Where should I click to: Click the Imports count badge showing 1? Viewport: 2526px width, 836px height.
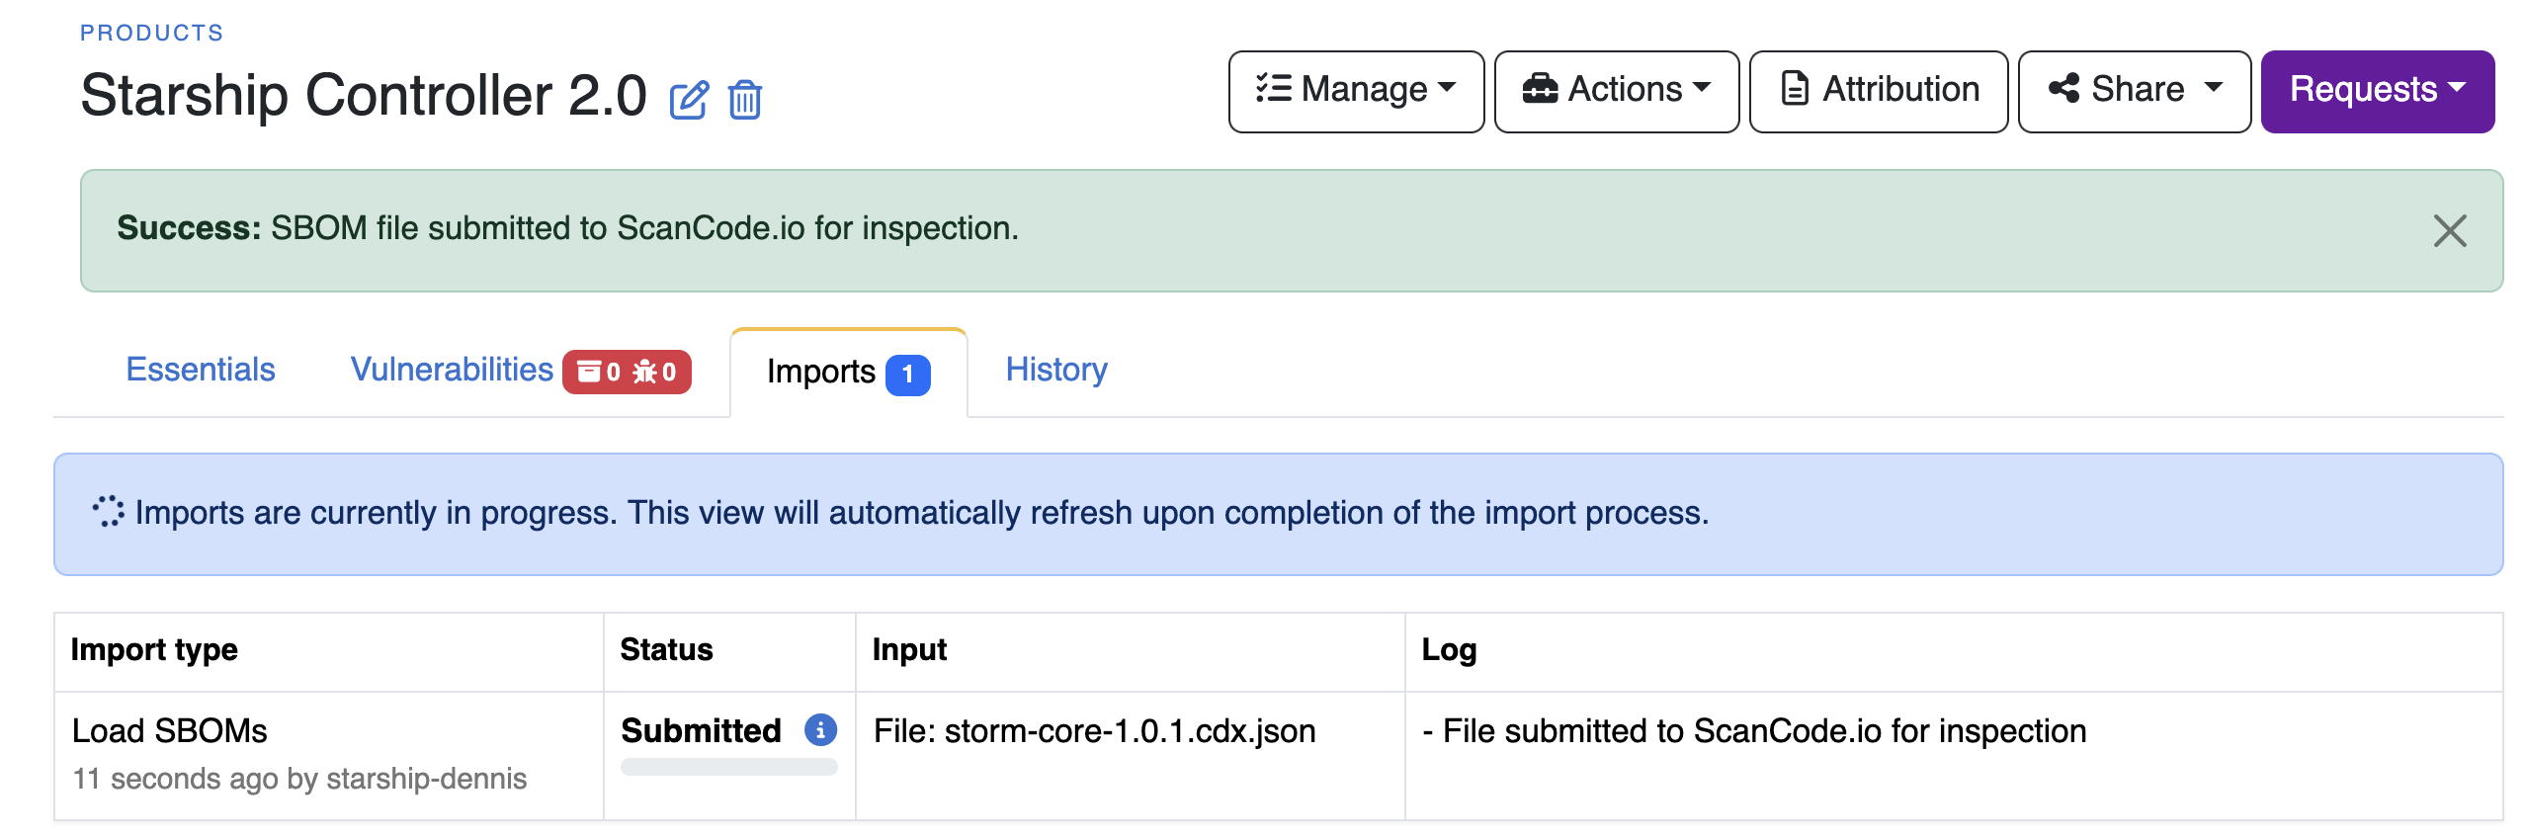907,375
